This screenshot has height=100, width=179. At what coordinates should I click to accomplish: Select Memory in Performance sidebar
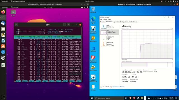click(x=109, y=32)
